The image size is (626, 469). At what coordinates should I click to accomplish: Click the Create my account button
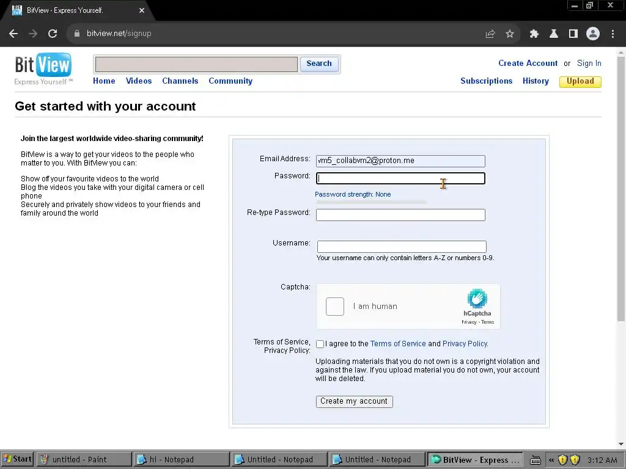[354, 402]
